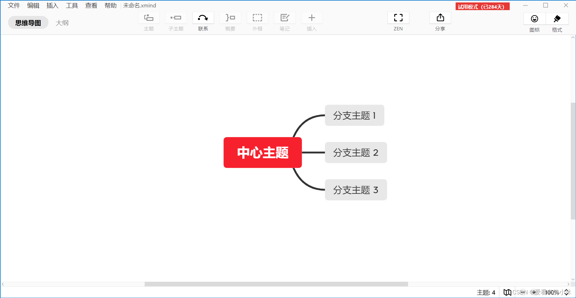
Task: Open the 工具 menu
Action: [72, 6]
